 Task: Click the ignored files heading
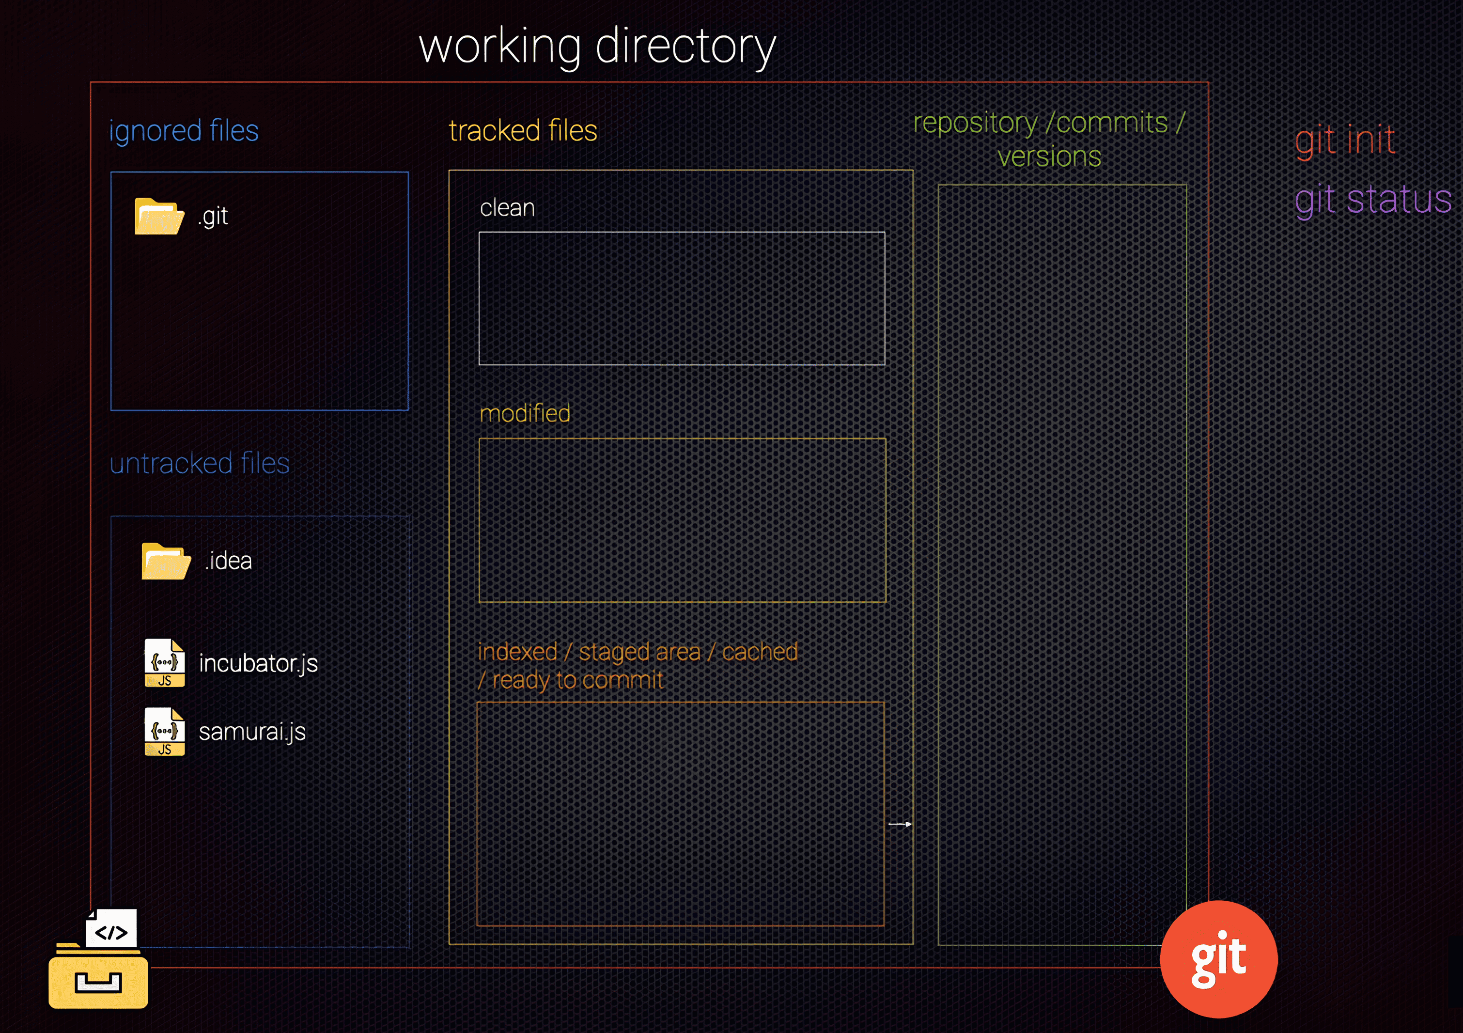coord(184,131)
